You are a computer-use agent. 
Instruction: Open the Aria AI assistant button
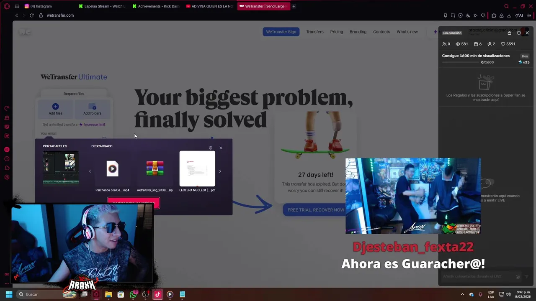[x=520, y=15]
